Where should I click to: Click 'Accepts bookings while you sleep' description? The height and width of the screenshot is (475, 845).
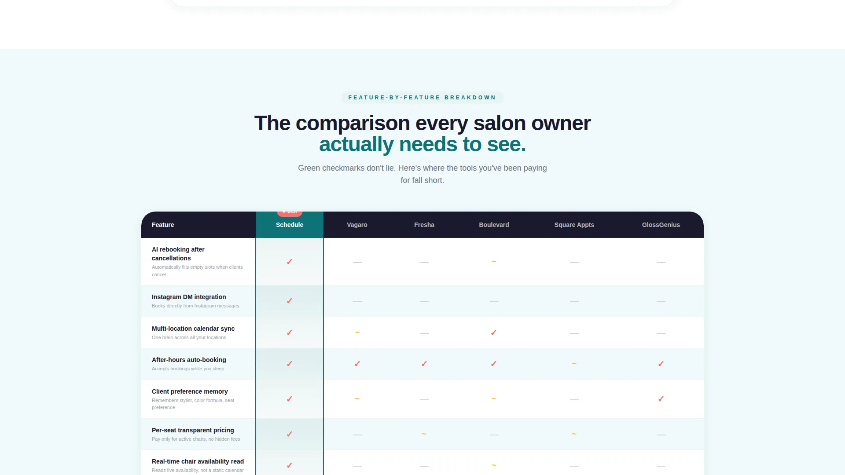tap(188, 369)
